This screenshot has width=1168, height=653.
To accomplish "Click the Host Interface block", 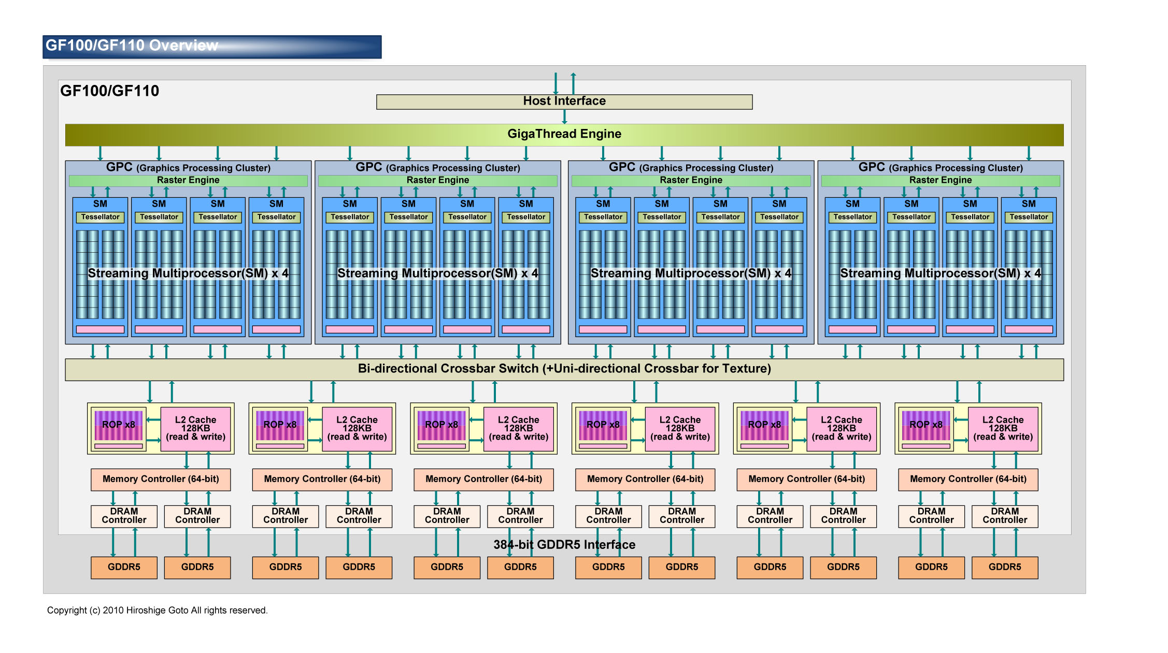I will coord(564,101).
